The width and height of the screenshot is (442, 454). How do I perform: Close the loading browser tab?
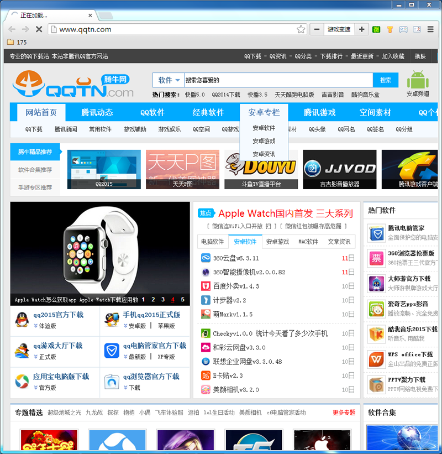coord(90,15)
